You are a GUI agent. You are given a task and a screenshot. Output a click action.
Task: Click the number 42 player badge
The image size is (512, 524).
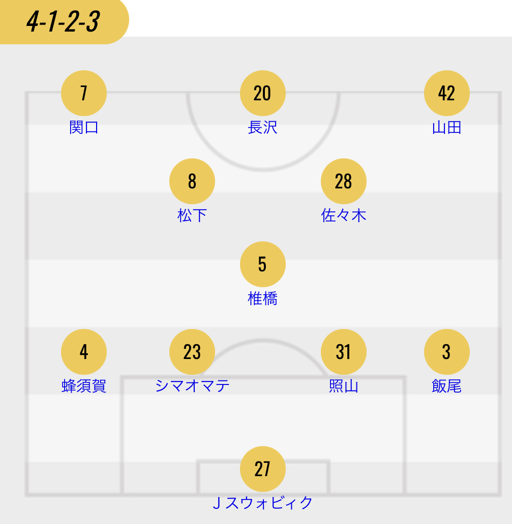point(446,93)
